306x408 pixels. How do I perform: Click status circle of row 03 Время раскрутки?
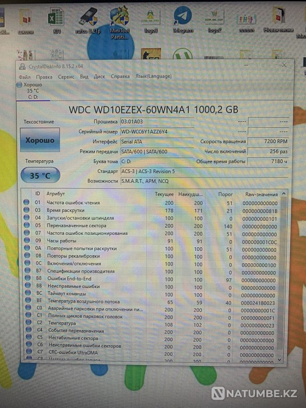pos(26,209)
